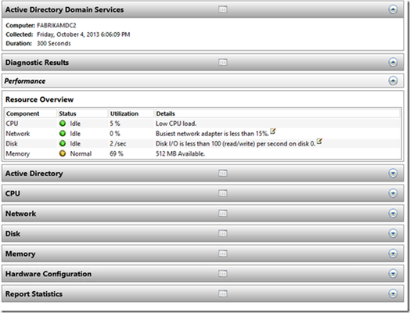Open table icon in Disk section header
Image resolution: width=410 pixels, height=313 pixels.
click(x=222, y=233)
